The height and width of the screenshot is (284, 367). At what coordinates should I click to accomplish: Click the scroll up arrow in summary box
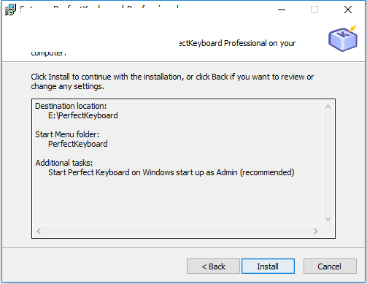click(328, 107)
